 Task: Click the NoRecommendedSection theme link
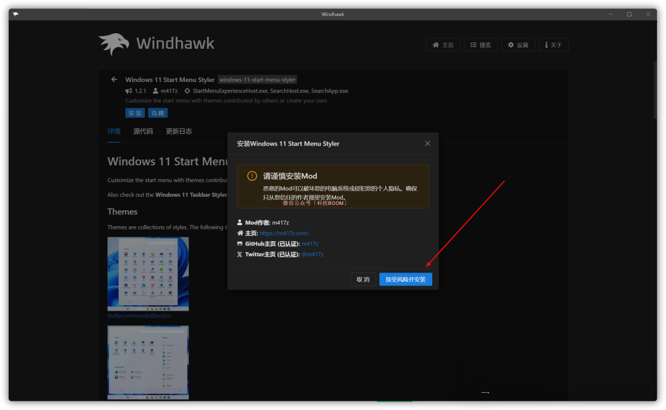coord(139,316)
